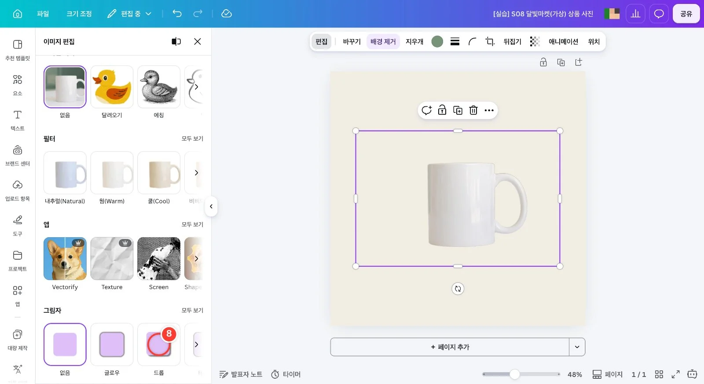The image size is (704, 384).
Task: Add a new page with 페이지 추가
Action: click(450, 347)
